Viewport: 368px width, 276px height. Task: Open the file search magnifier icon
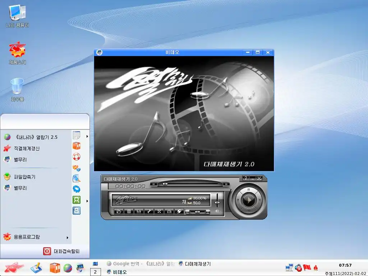click(77, 178)
